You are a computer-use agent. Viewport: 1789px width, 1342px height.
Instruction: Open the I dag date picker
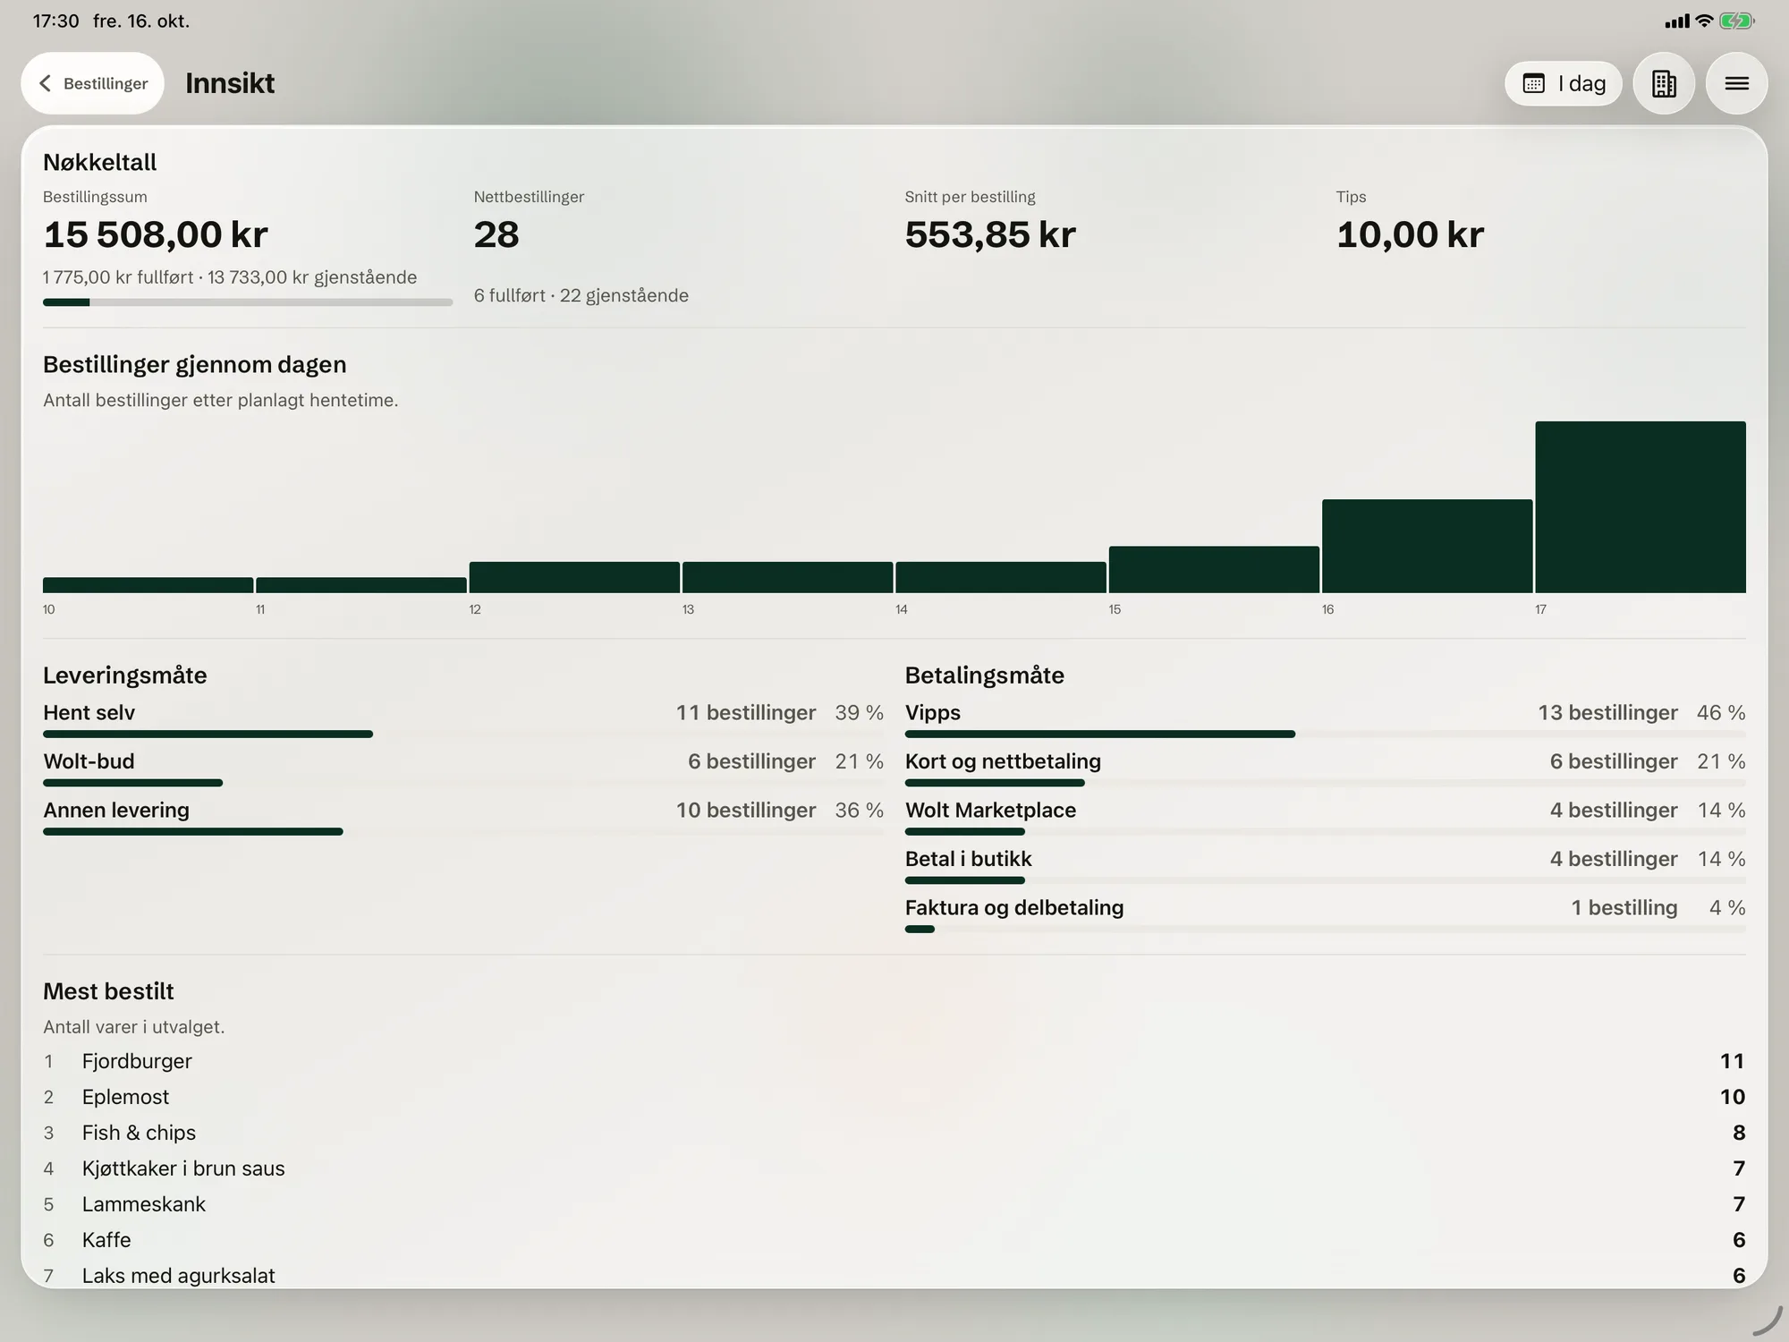tap(1564, 83)
